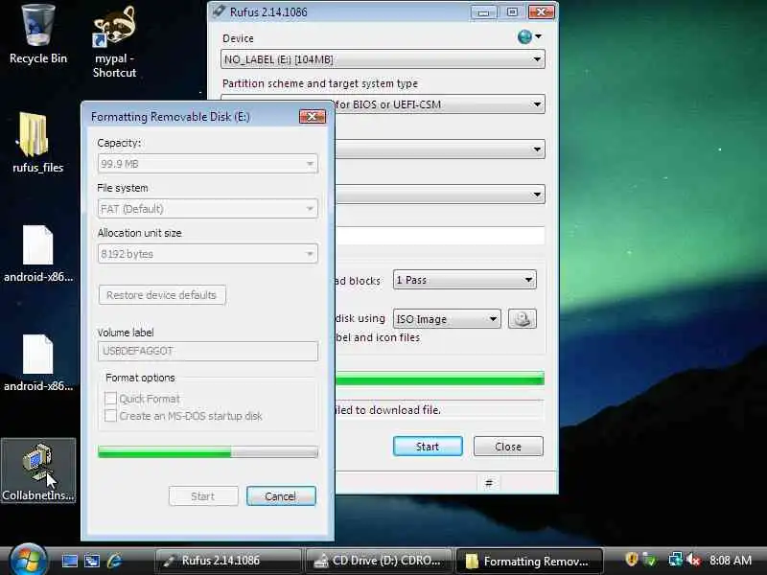Click the Rufus new volume label field

(439, 236)
